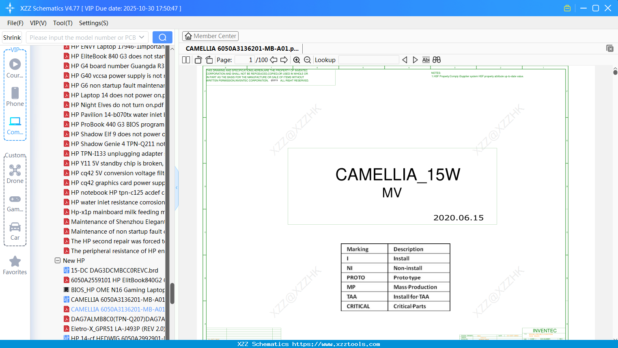Click the file tree vertical scrollbar thumb
This screenshot has width=618, height=348.
[172, 293]
